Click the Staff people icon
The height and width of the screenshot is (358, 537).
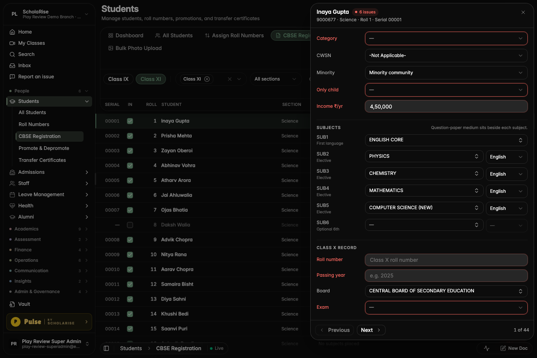pyautogui.click(x=12, y=183)
